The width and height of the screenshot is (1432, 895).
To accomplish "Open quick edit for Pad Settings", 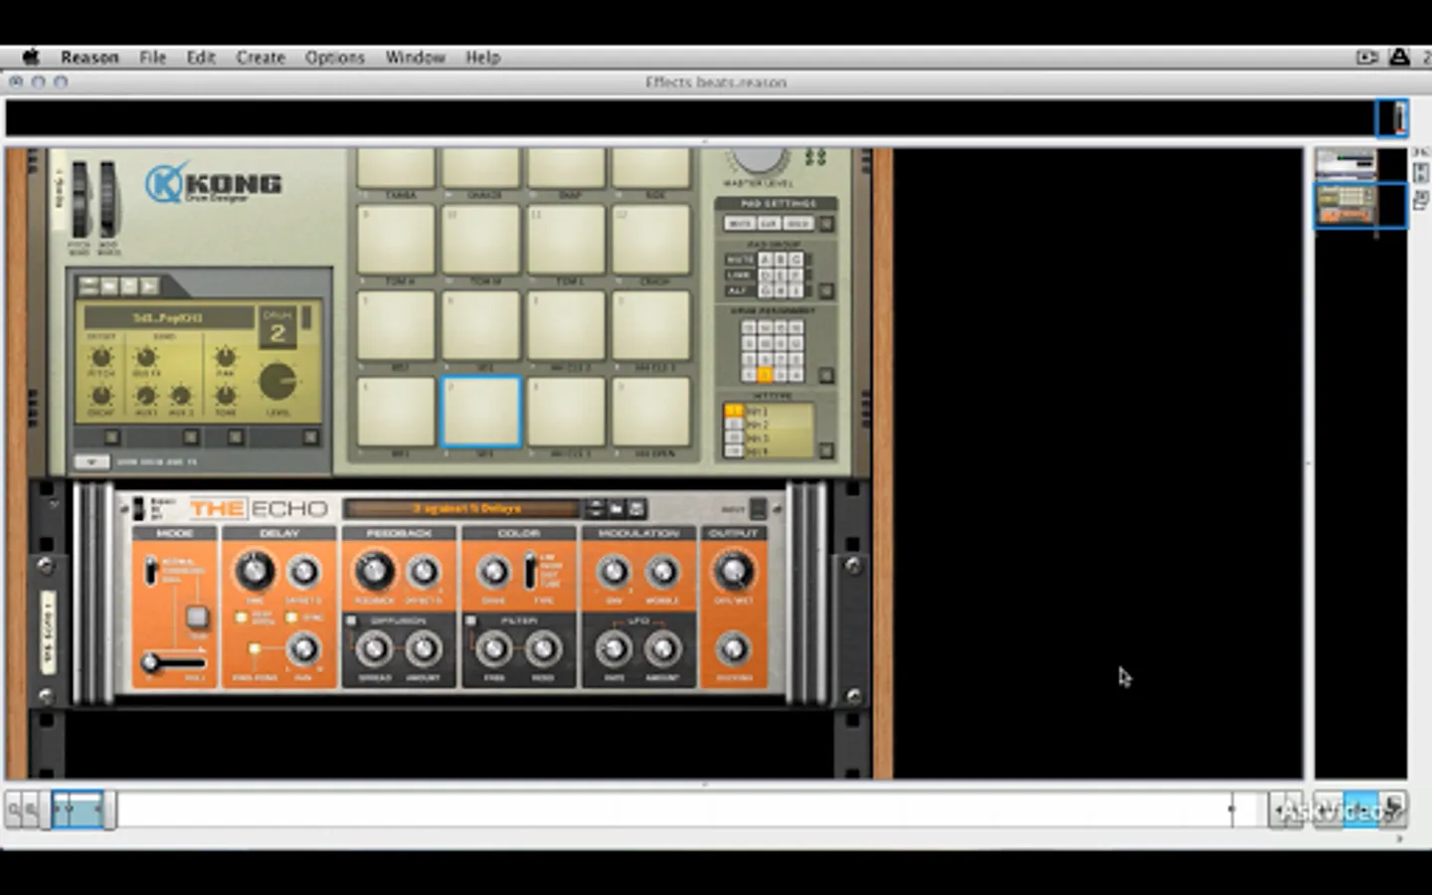I will [825, 224].
